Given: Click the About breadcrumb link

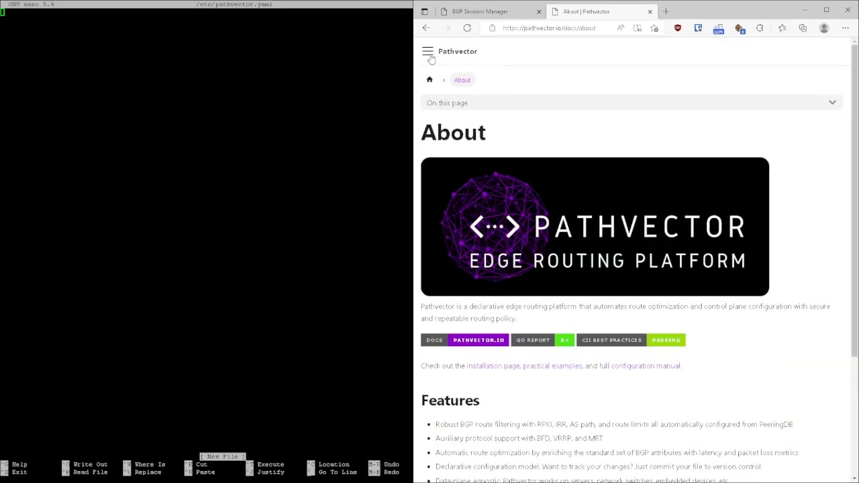Looking at the screenshot, I should tap(462, 80).
